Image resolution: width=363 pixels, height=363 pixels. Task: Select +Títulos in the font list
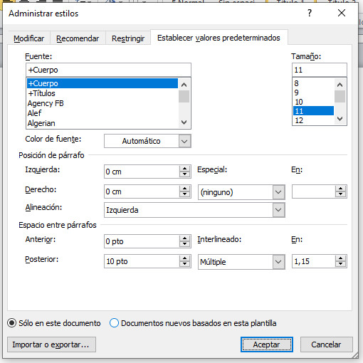coord(102,93)
